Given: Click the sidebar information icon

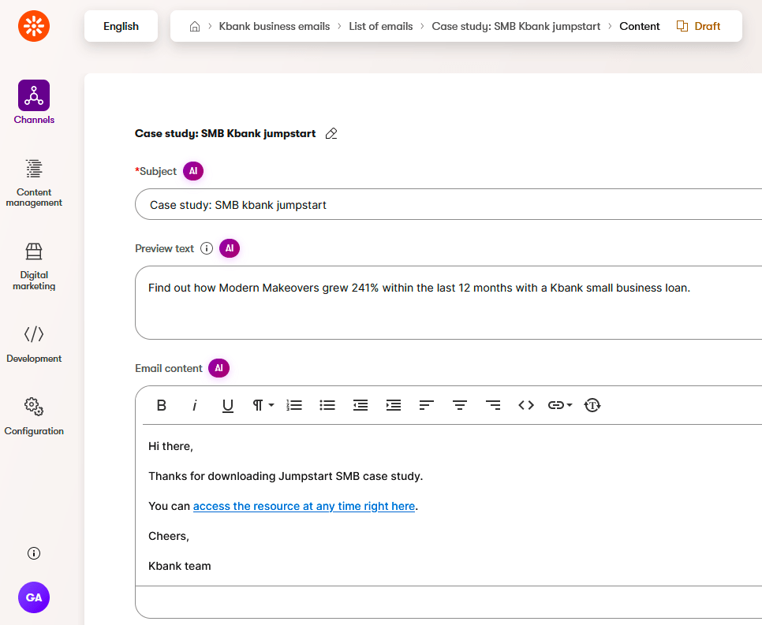Looking at the screenshot, I should click(34, 553).
